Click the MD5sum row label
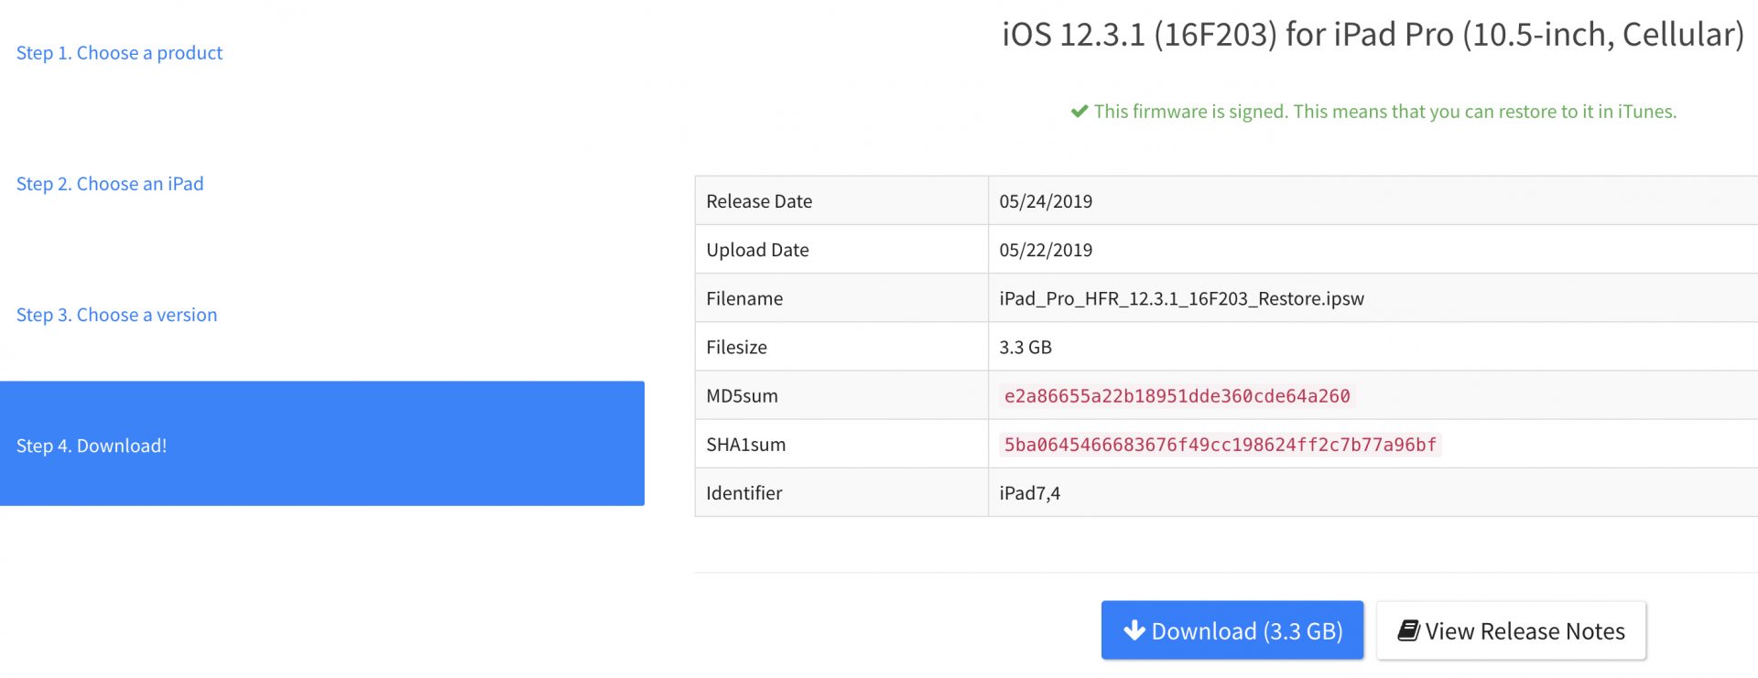 (742, 396)
